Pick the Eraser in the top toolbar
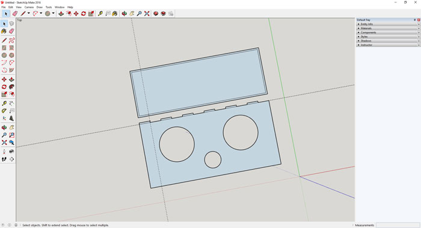 click(15, 13)
